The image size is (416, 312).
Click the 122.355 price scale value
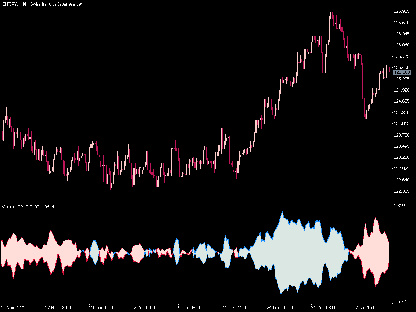[402, 191]
